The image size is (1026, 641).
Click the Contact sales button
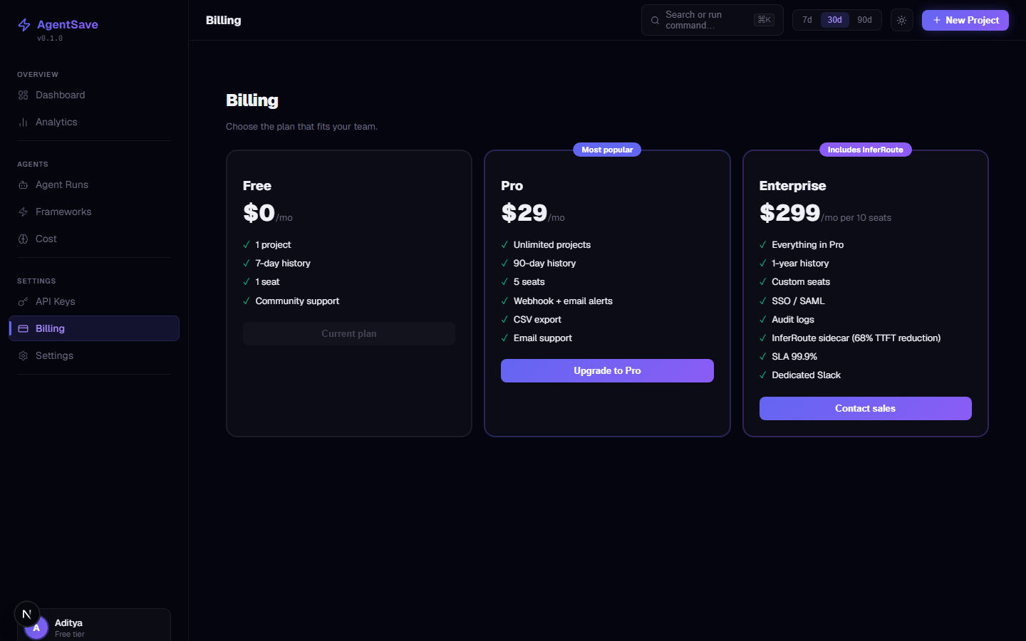[x=865, y=408]
